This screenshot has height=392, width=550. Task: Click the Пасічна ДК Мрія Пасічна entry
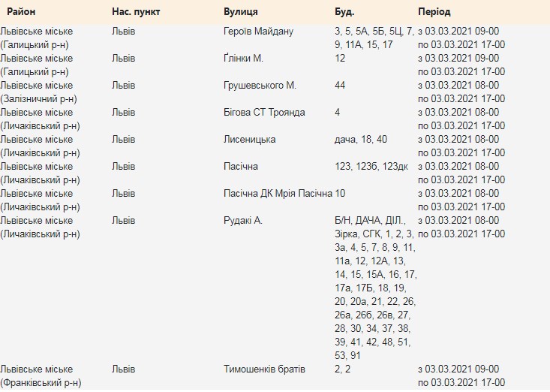pyautogui.click(x=278, y=193)
